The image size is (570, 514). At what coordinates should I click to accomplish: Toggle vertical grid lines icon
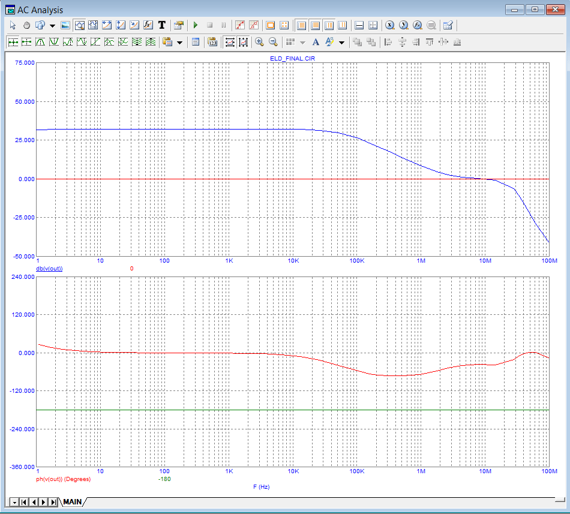click(x=301, y=25)
